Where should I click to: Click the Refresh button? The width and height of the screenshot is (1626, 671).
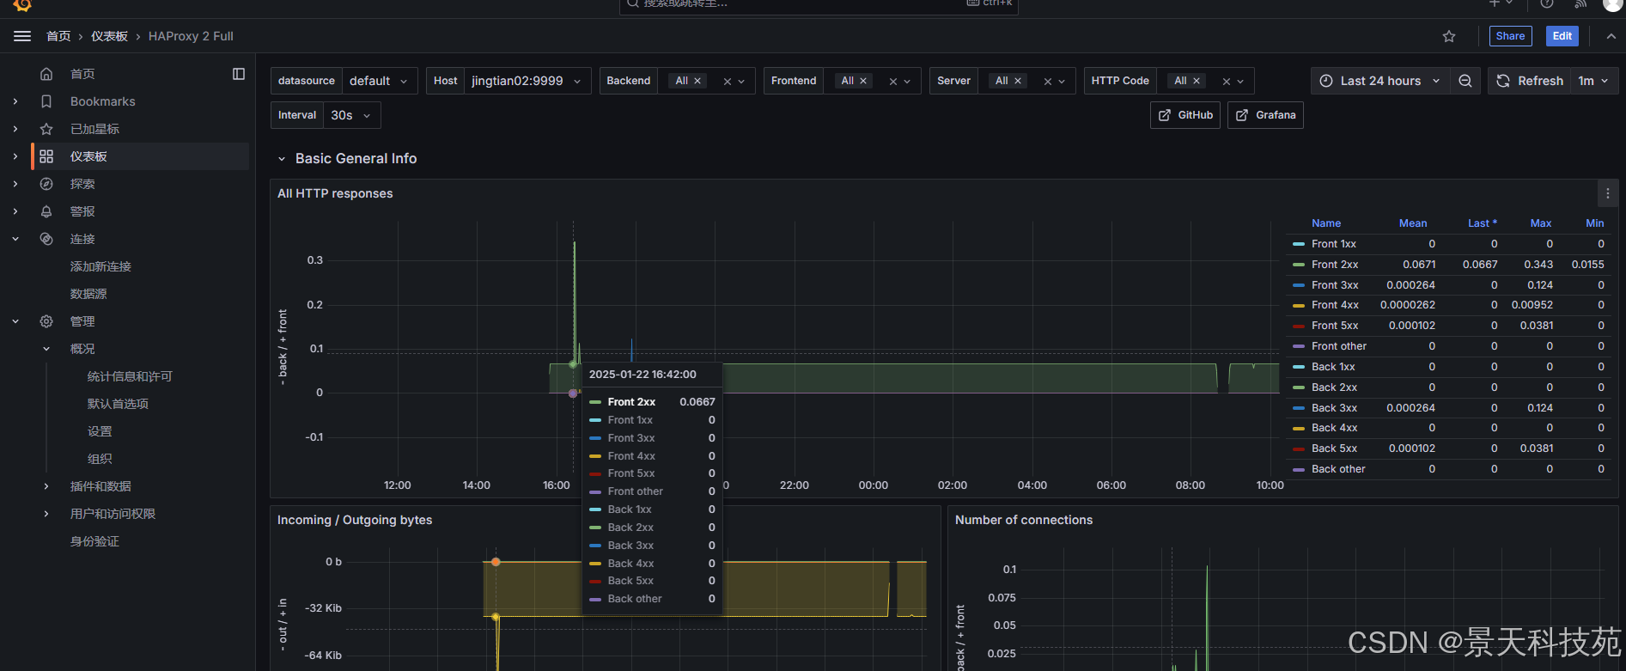tap(1530, 81)
